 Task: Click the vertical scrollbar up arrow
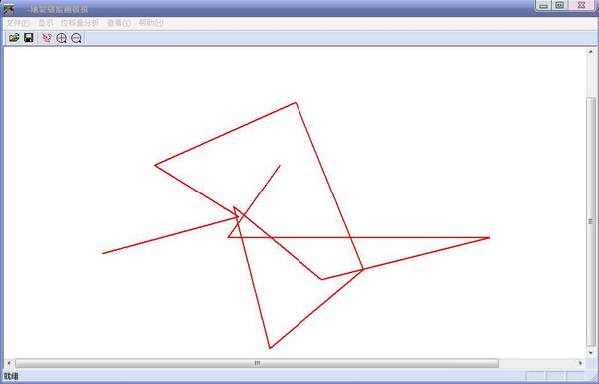[x=591, y=52]
